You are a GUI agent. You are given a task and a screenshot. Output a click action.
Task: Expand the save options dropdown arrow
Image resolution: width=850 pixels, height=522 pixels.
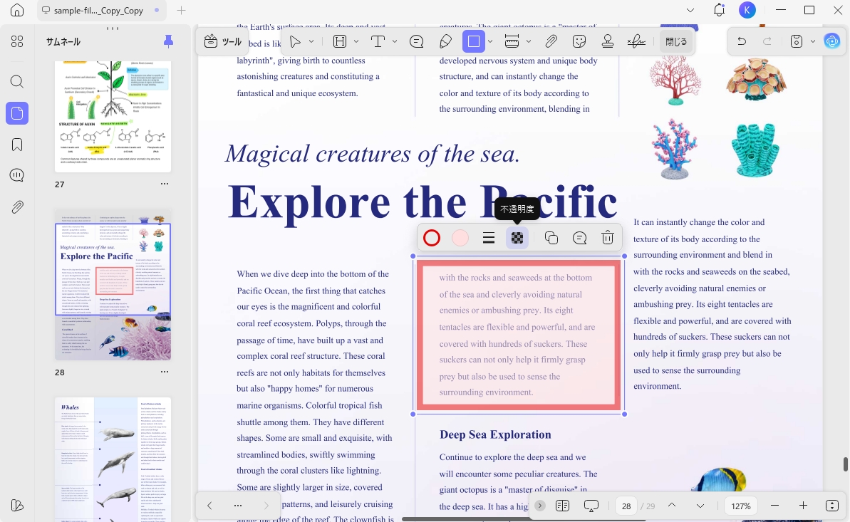click(813, 42)
